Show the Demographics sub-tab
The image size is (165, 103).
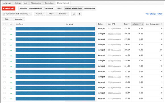tap(90, 9)
